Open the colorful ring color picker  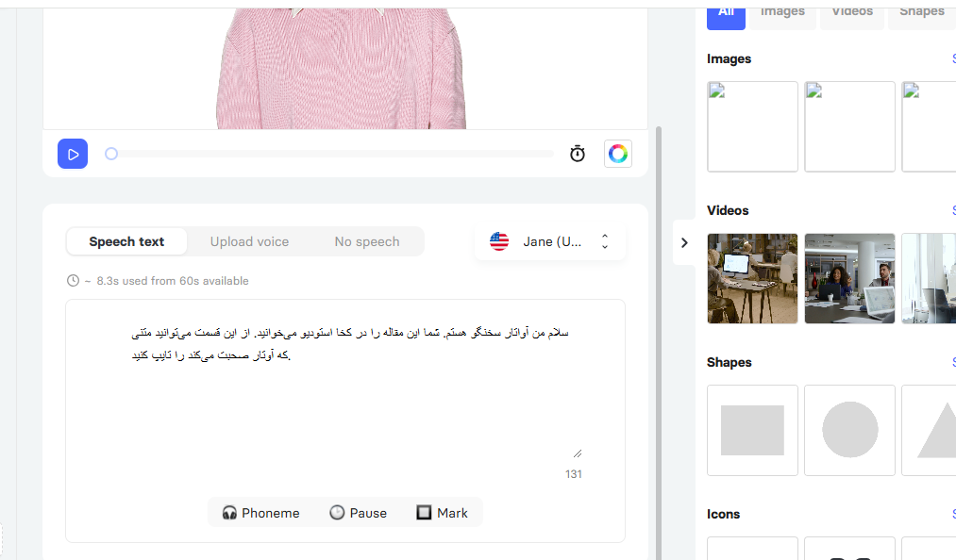click(x=617, y=154)
